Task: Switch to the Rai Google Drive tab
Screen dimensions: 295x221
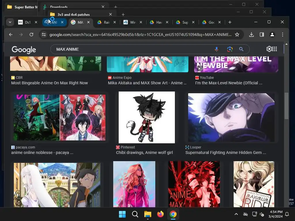Action: click(104, 22)
